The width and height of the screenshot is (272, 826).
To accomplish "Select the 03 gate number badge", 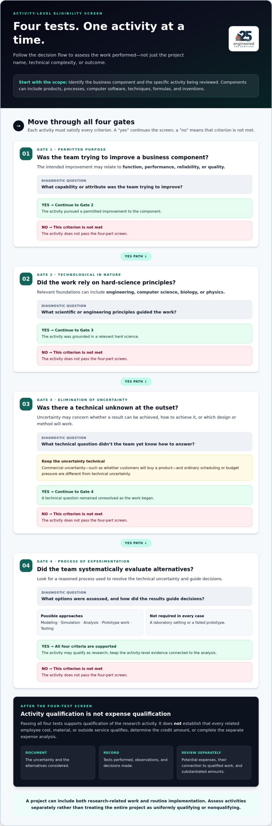I will click(26, 404).
